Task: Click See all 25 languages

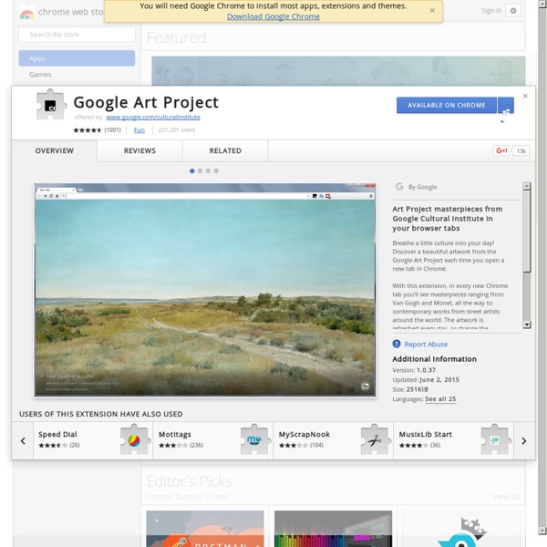Action: tap(440, 399)
